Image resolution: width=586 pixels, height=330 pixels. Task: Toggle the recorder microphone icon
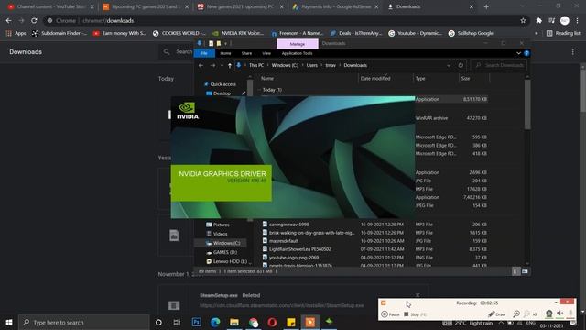570,313
